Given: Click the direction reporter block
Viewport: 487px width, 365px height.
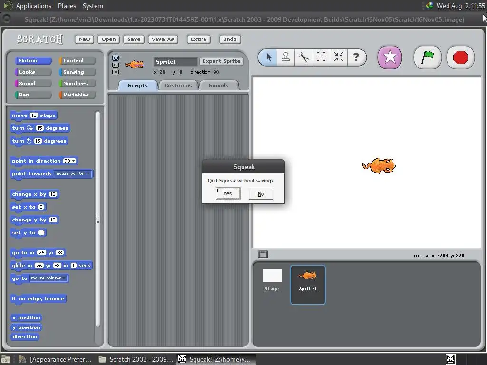Looking at the screenshot, I should (x=25, y=337).
